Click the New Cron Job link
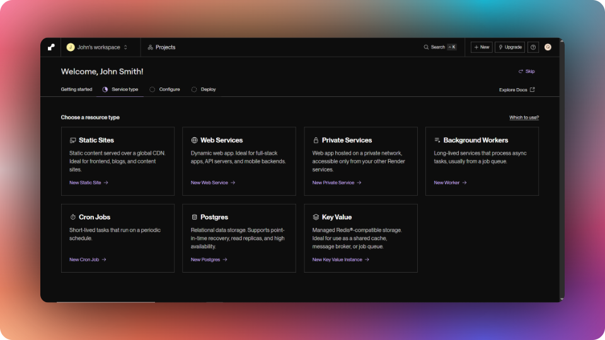Image resolution: width=605 pixels, height=340 pixels. click(x=88, y=260)
